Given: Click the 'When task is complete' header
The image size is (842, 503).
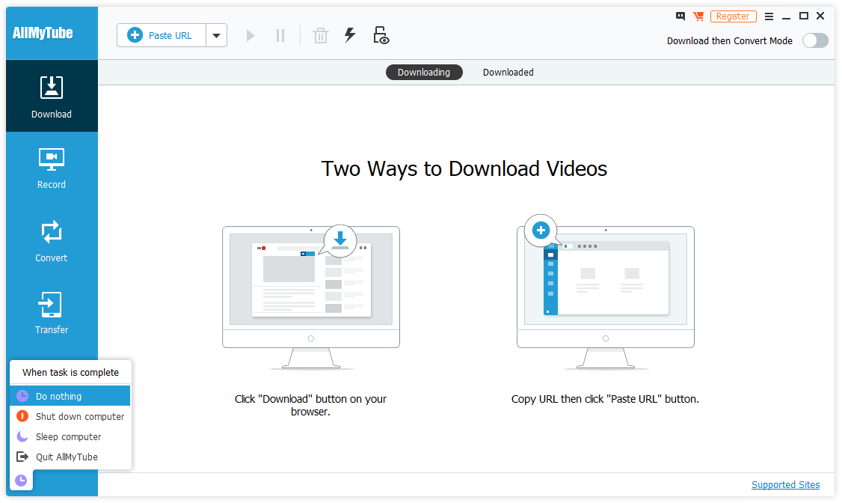Looking at the screenshot, I should (70, 373).
